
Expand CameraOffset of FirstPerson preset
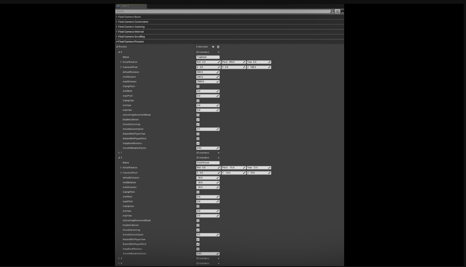pos(121,173)
